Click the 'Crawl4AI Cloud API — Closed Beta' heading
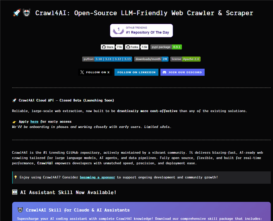273x221 pixels. [x=66, y=100]
